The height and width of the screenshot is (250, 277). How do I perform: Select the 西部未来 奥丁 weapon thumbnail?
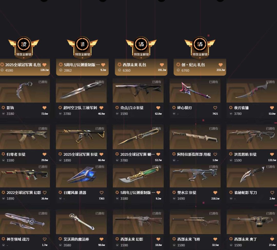click(x=252, y=222)
